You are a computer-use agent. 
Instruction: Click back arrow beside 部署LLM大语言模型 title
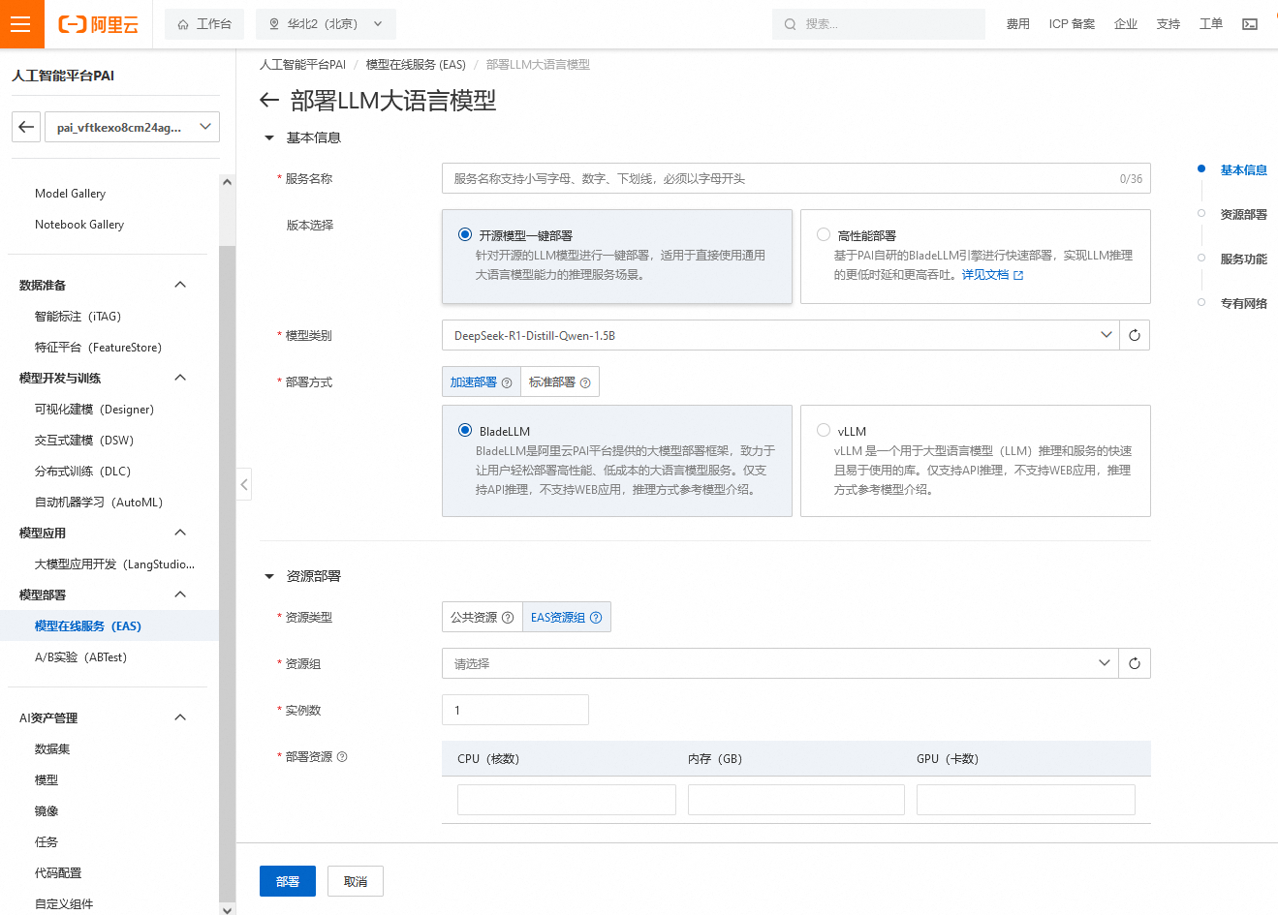click(x=269, y=101)
